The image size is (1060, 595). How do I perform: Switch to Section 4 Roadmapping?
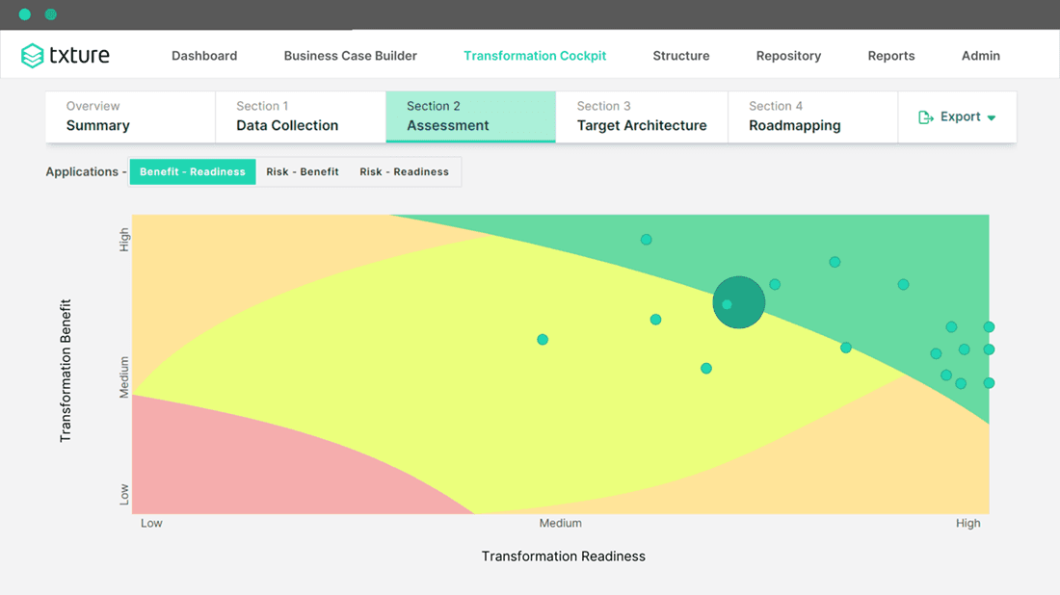pyautogui.click(x=812, y=116)
